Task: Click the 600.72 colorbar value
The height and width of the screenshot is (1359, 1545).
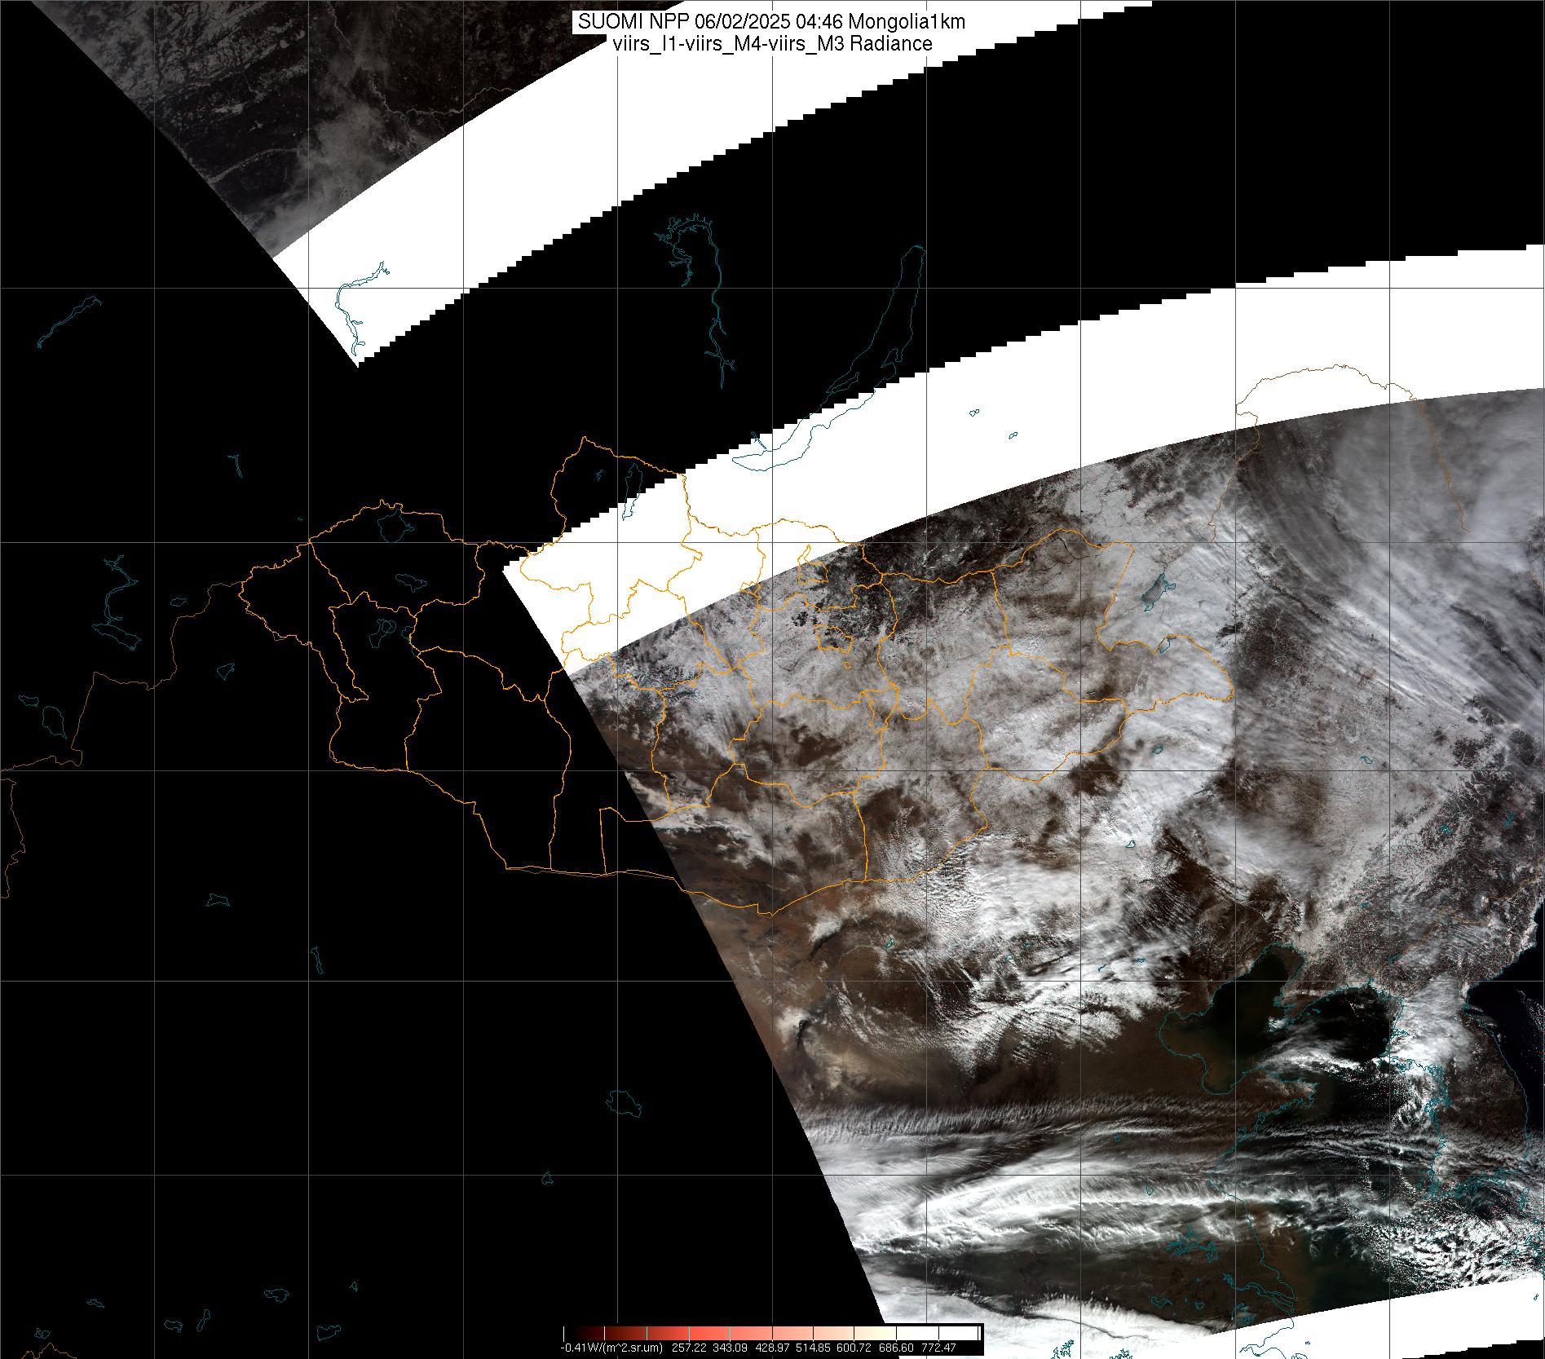Action: click(854, 1348)
